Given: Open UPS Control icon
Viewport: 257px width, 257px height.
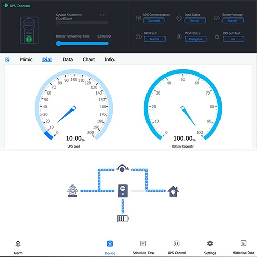Looking at the screenshot, I should 176,243.
